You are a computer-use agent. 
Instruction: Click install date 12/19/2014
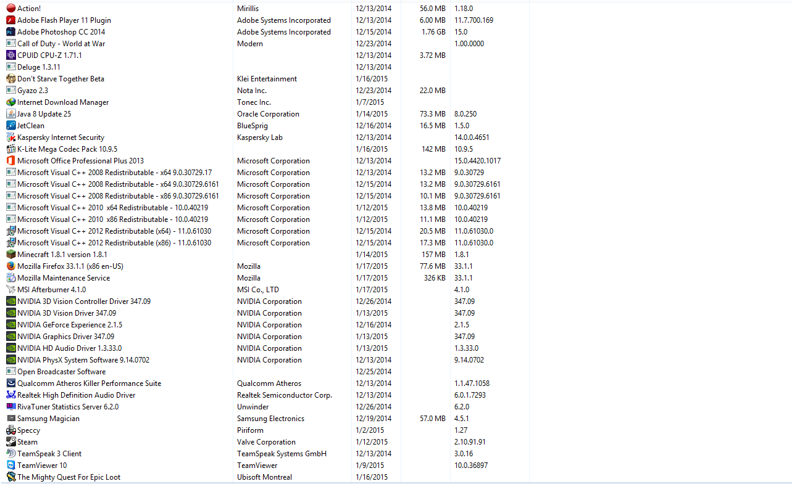tap(373, 419)
